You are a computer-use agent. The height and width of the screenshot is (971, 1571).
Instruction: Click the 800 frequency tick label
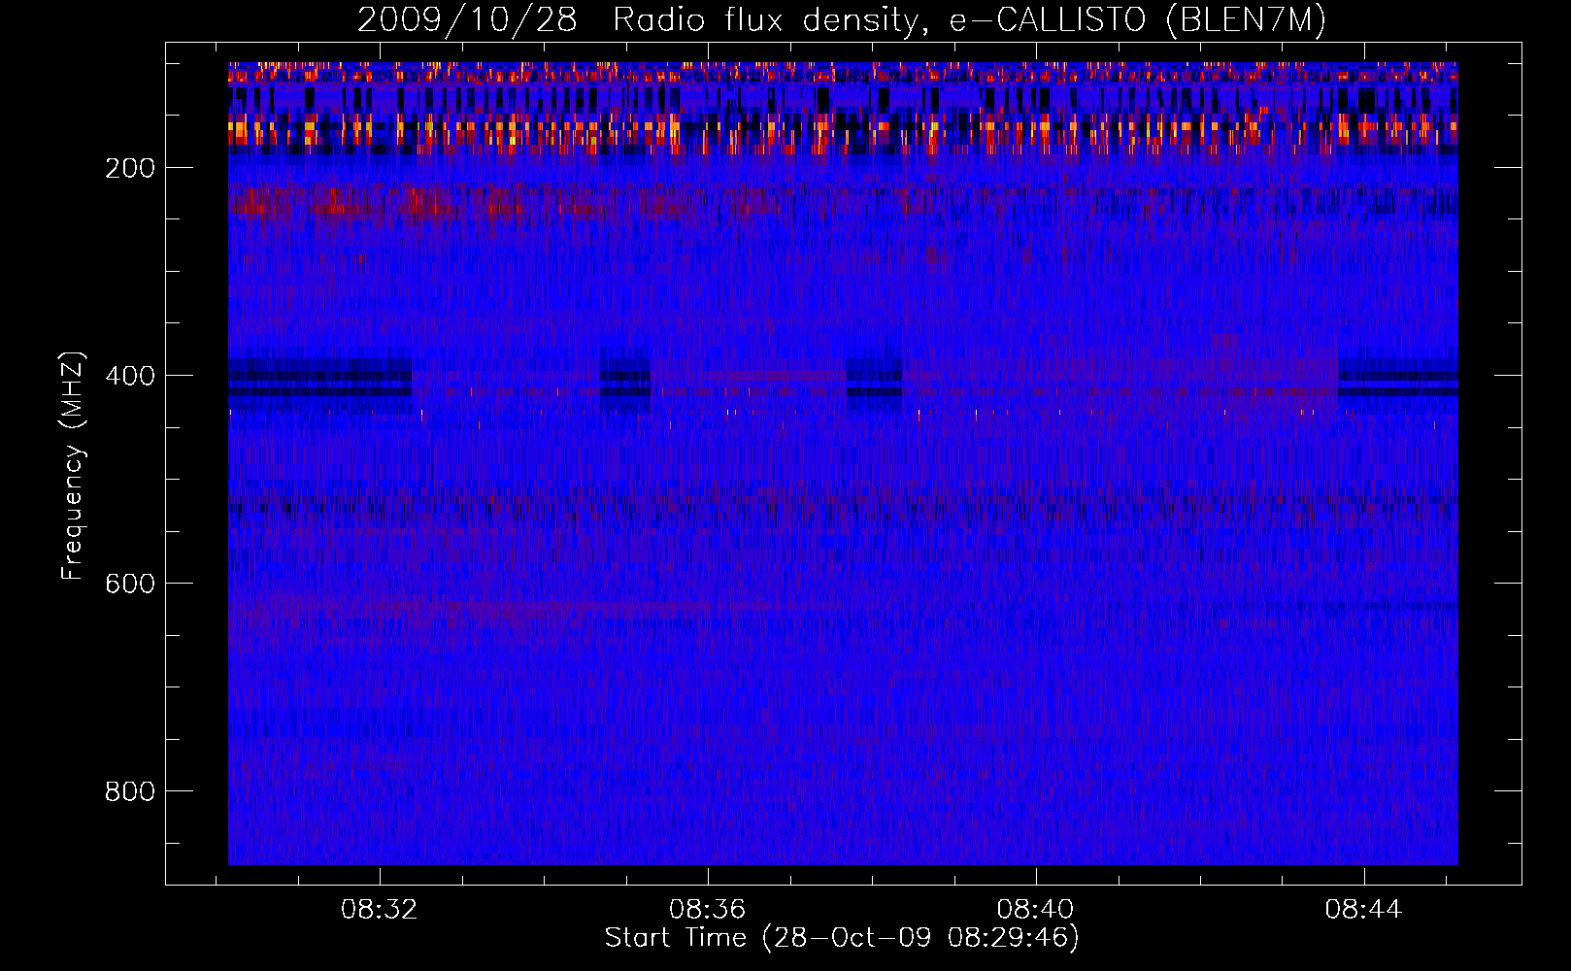tap(130, 791)
